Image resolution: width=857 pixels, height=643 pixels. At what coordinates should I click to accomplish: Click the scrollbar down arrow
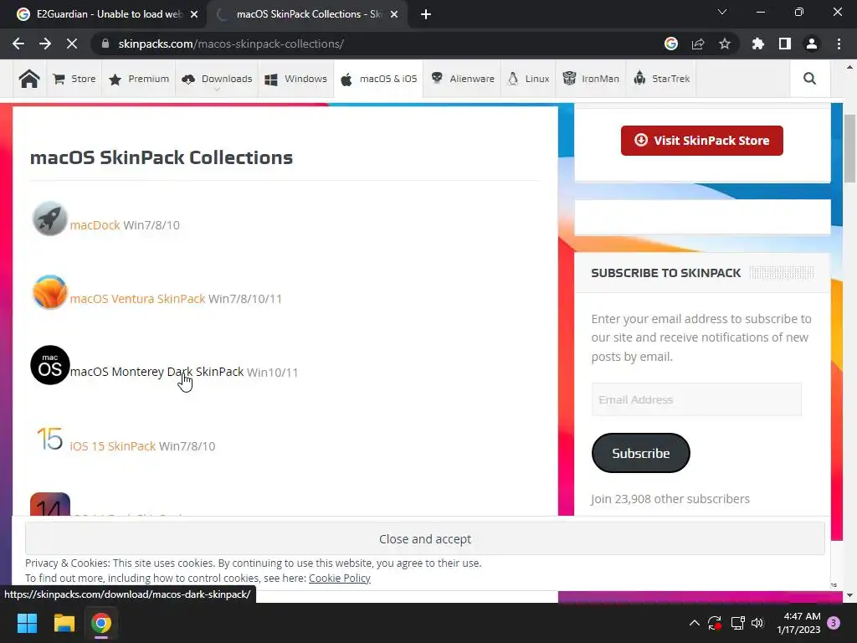[850, 595]
